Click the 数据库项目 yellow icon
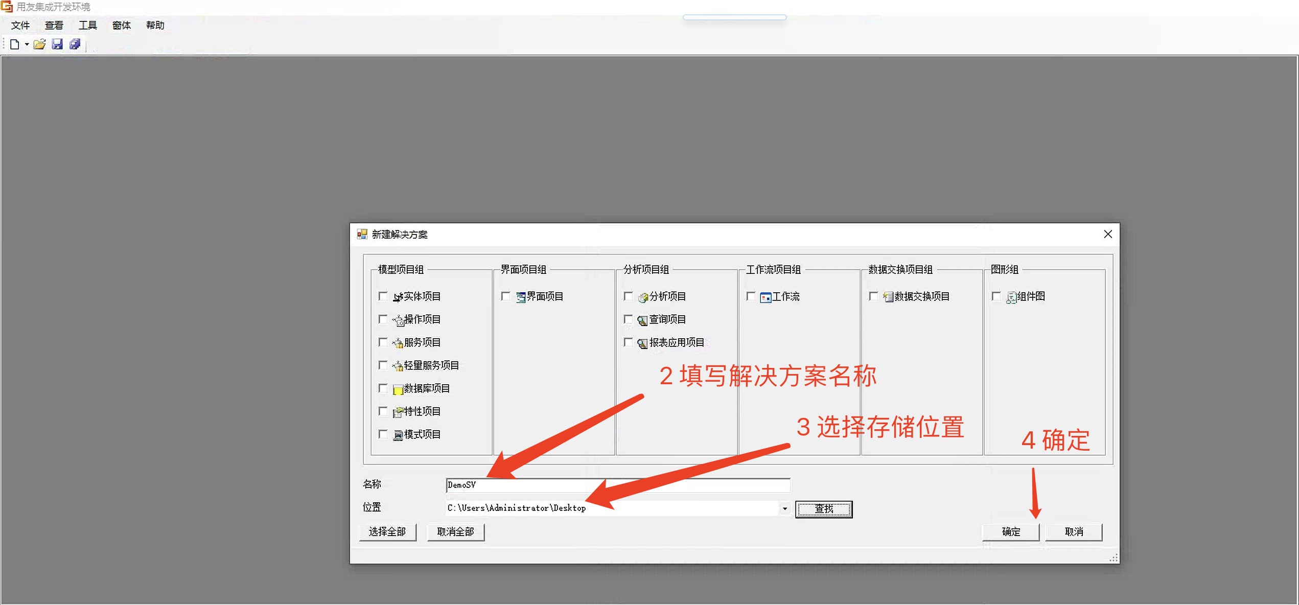The width and height of the screenshot is (1299, 605). pos(398,389)
